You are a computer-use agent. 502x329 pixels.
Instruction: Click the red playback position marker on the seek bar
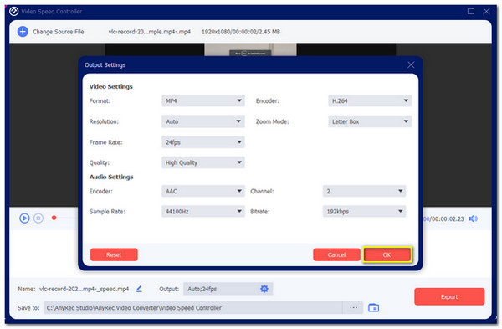(x=54, y=218)
